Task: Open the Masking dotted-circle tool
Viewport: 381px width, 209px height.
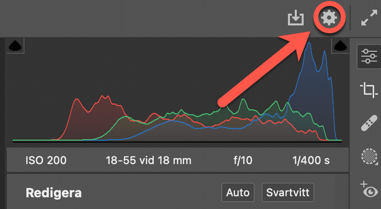Action: [368, 157]
